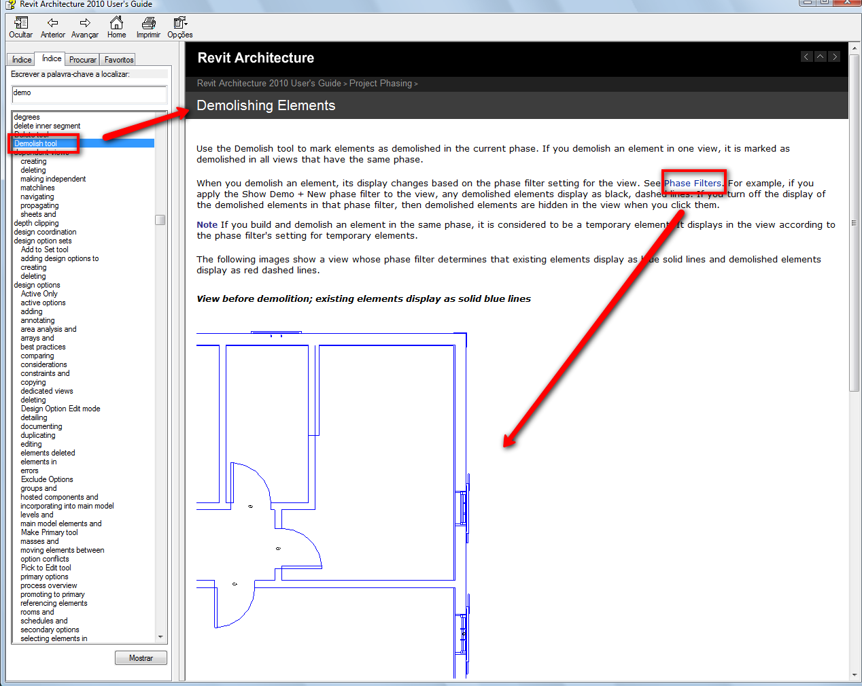The height and width of the screenshot is (686, 862).
Task: Select the constraints and index entry
Action: point(45,373)
